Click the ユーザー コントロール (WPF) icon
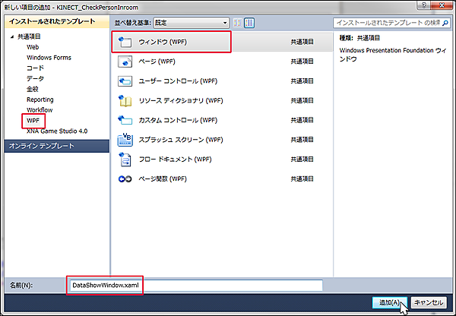This screenshot has height=316, width=456. [125, 81]
